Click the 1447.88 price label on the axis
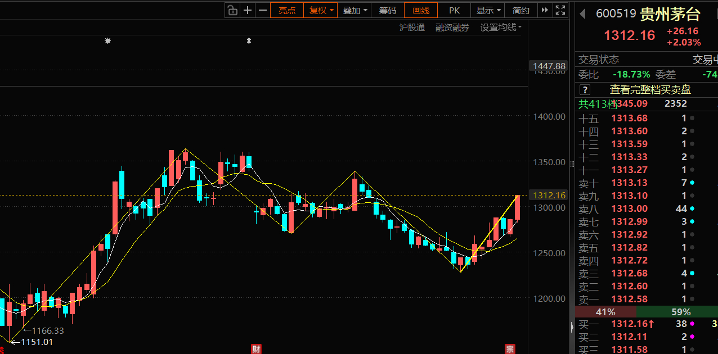Image resolution: width=718 pixels, height=354 pixels. coord(549,66)
